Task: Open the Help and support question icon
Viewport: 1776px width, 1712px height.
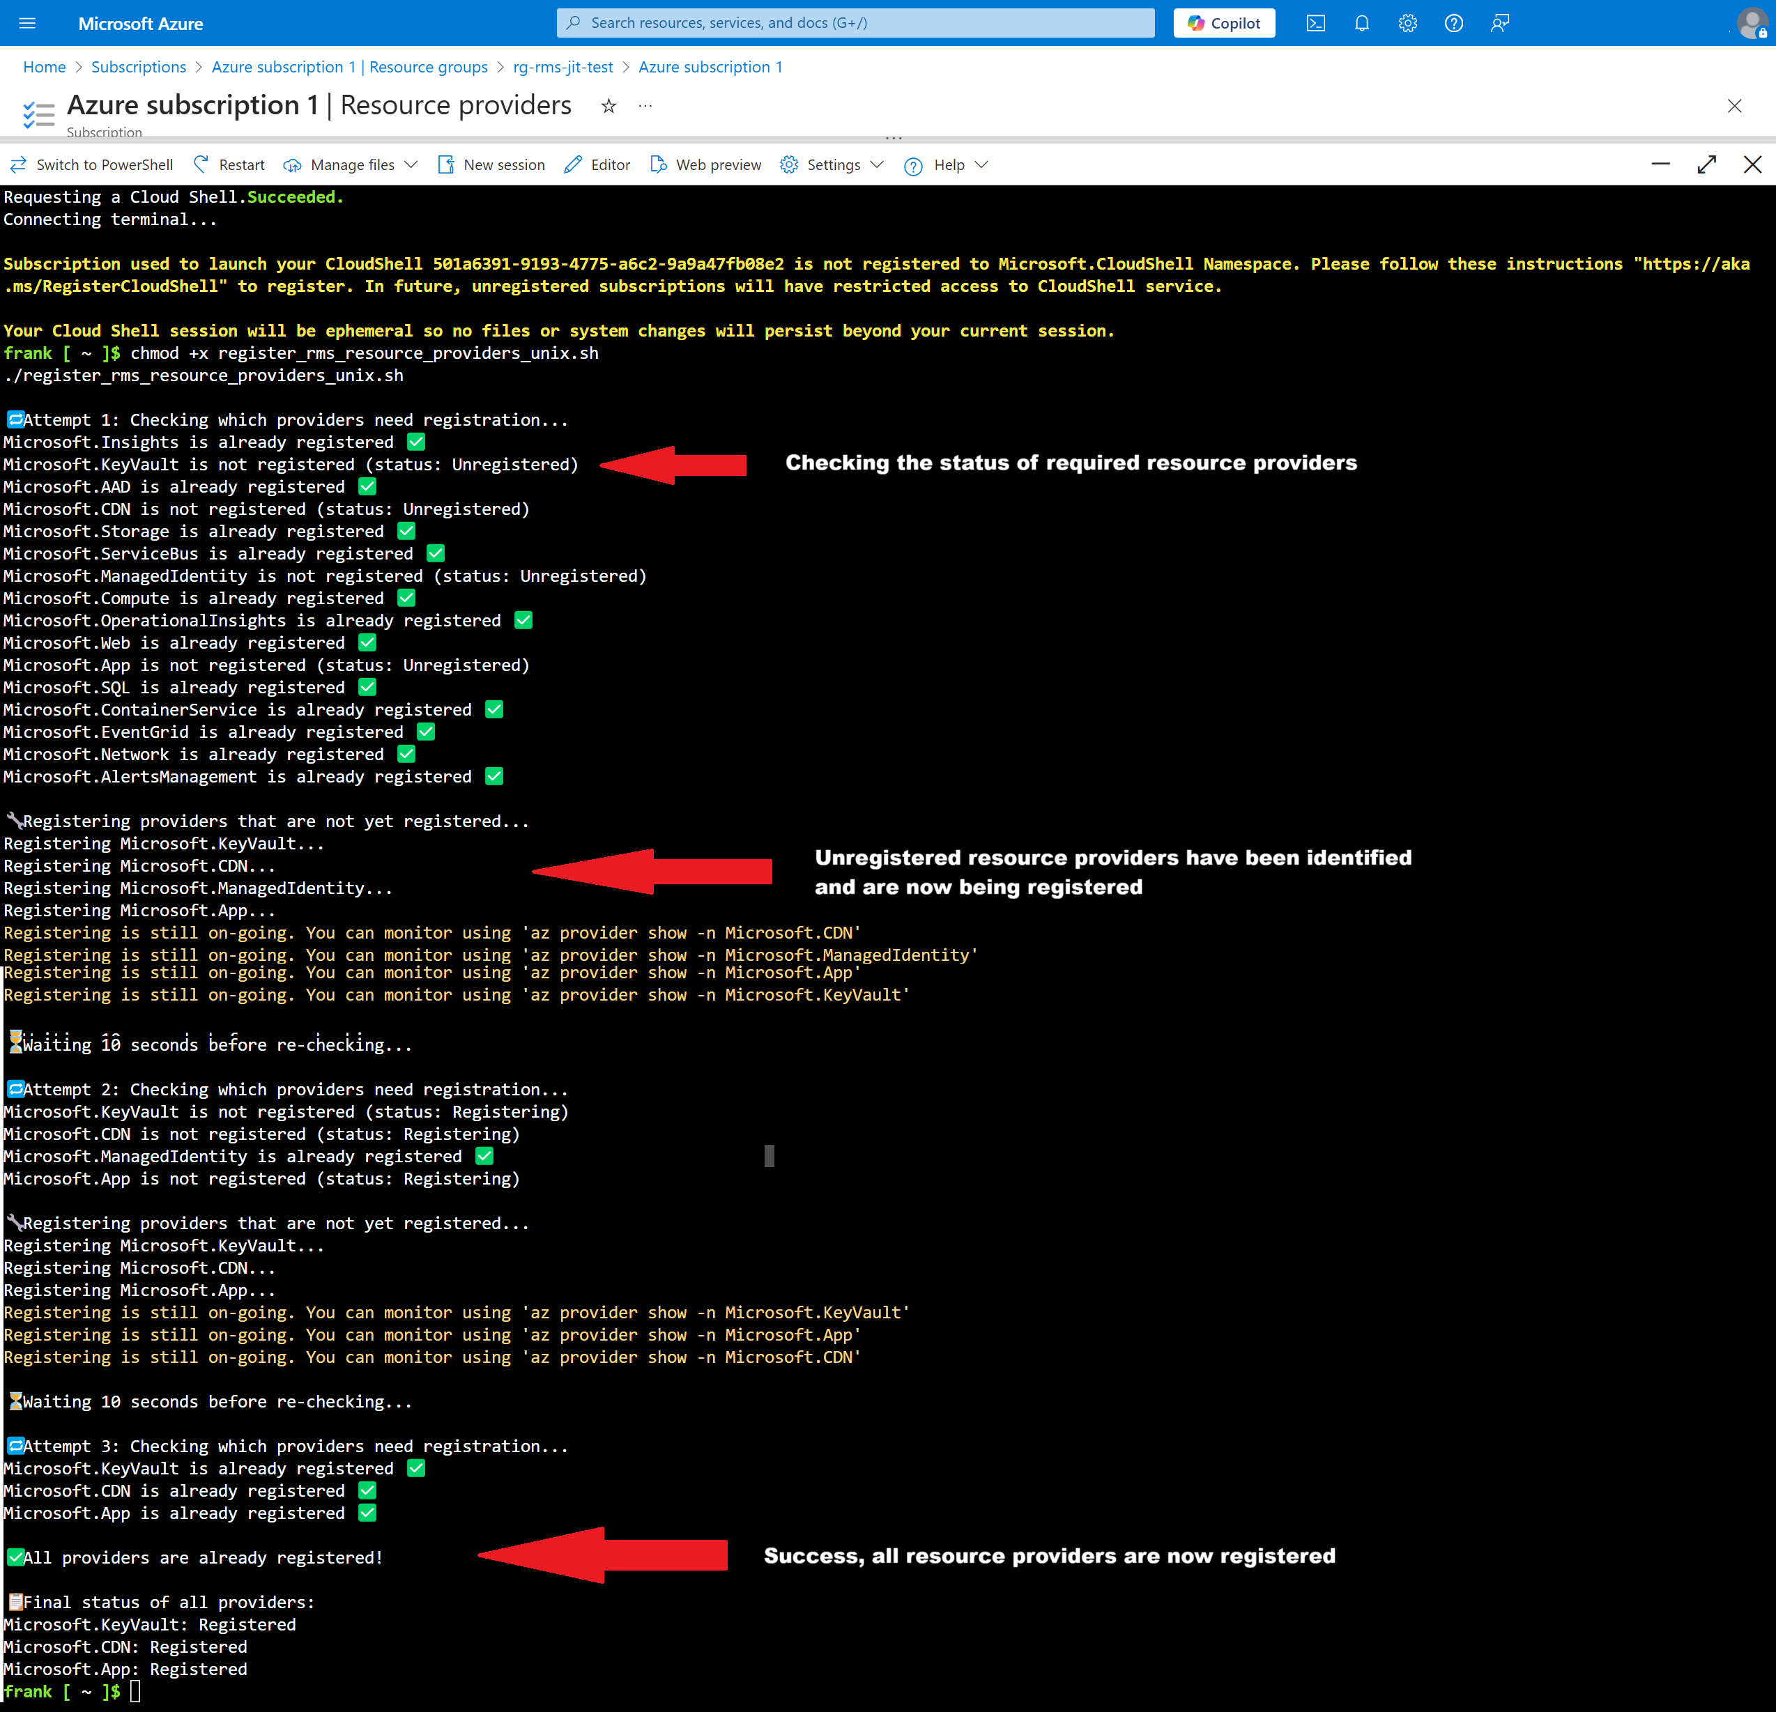Action: (x=1453, y=24)
